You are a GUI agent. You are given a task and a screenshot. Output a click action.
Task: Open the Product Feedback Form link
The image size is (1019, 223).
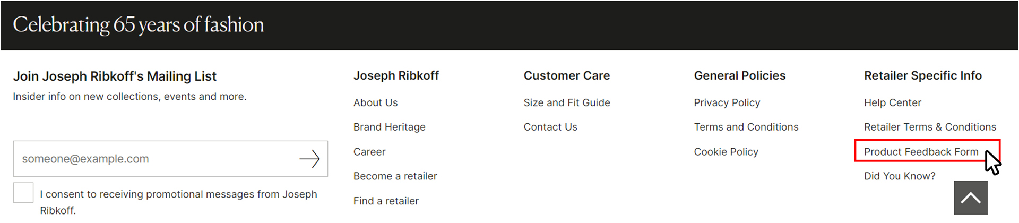(x=921, y=152)
